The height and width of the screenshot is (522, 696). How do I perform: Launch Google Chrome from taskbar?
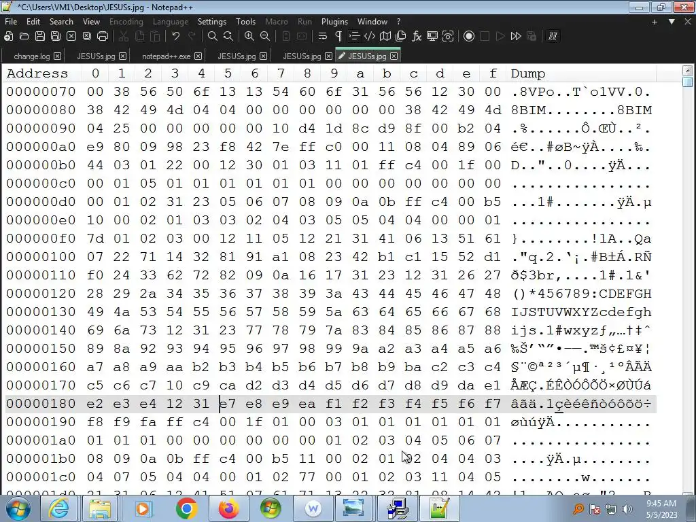pyautogui.click(x=186, y=508)
